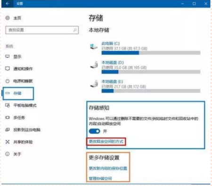Click the back arrow in title bar
Image resolution: width=212 pixels, height=186 pixels.
[8, 3]
